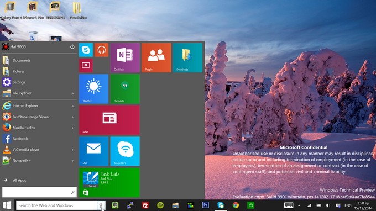
Task: Launch the Hangouts tile
Action: (x=125, y=89)
